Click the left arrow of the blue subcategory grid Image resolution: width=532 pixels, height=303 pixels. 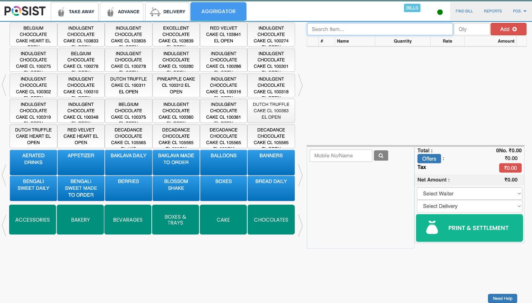coord(5,175)
